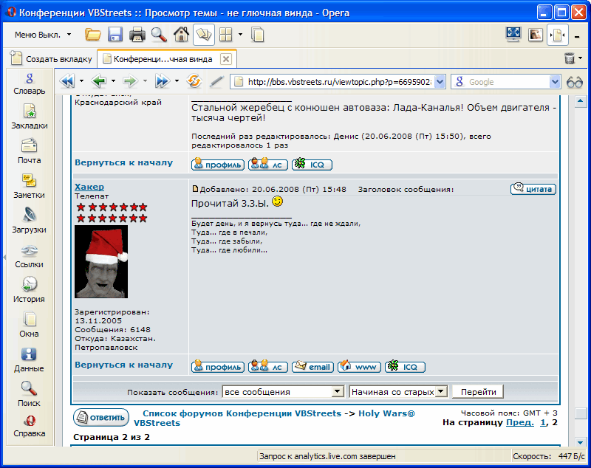
Task: Quote Хакер's post with цитата button
Action: (533, 189)
